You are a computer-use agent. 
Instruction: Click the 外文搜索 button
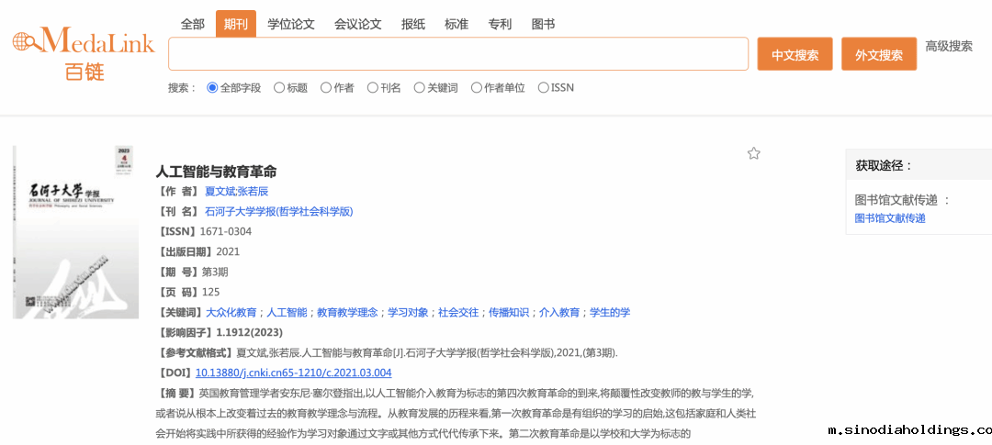tap(878, 54)
